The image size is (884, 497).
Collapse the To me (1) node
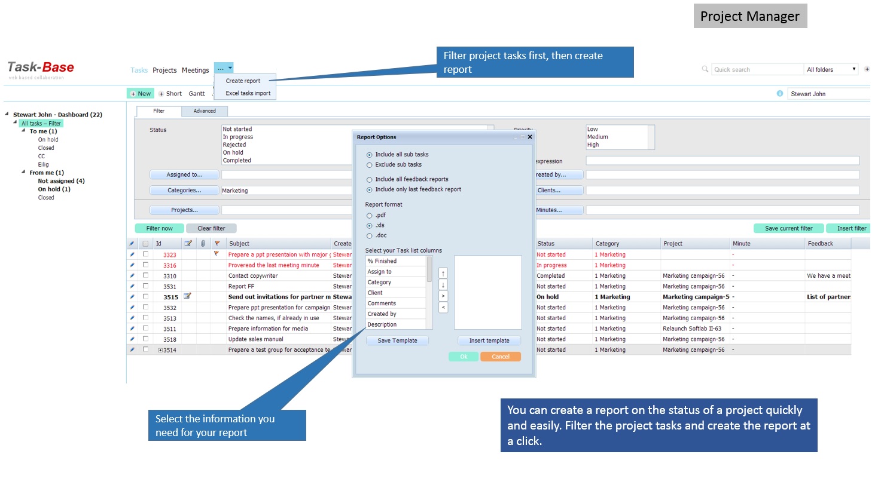[23, 130]
